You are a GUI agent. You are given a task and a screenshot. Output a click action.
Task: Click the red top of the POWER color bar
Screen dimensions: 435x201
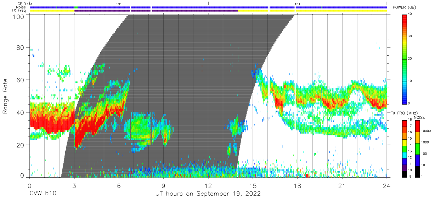405,18
